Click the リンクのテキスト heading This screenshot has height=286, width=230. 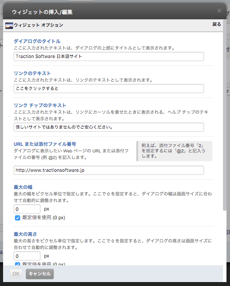point(32,73)
